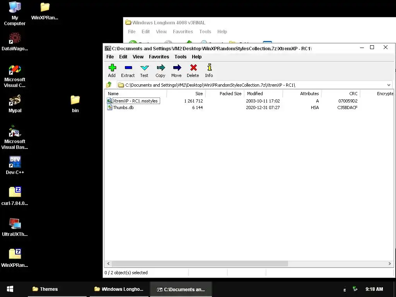396x297 pixels.
Task: Click the C35BDACF CRC value
Action: [347, 108]
